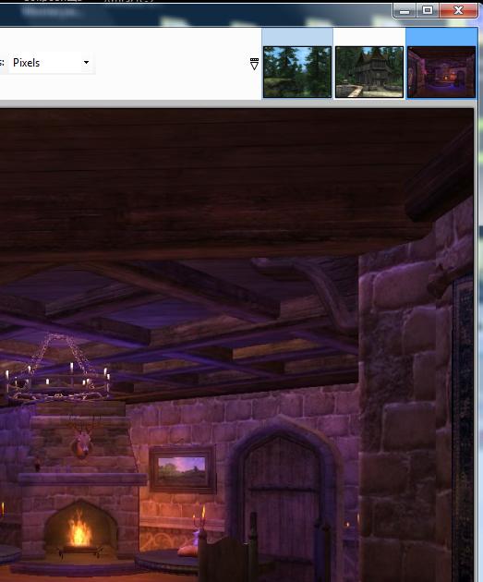The width and height of the screenshot is (483, 582).
Task: Click the framed landscape painting on wall
Action: click(183, 469)
